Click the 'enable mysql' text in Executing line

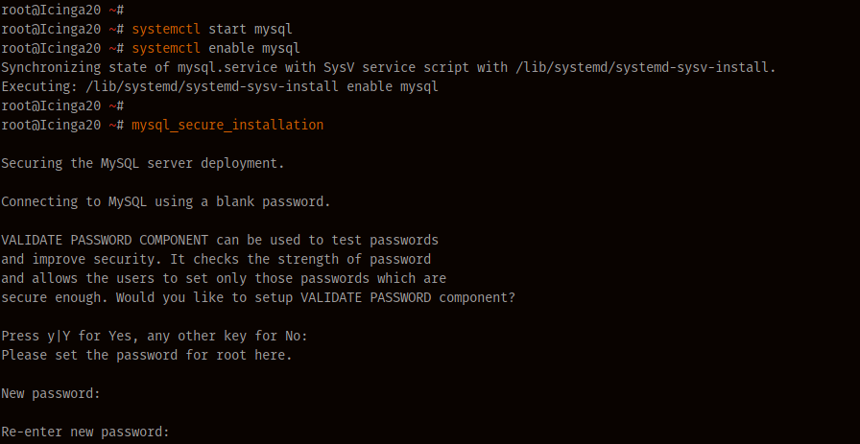tap(393, 86)
